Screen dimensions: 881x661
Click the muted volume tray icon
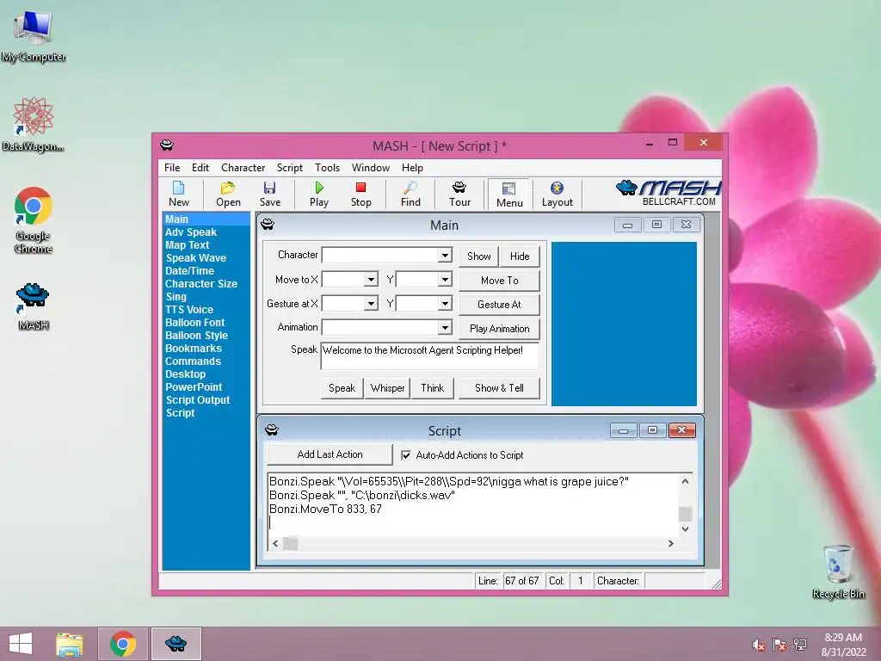(x=759, y=645)
